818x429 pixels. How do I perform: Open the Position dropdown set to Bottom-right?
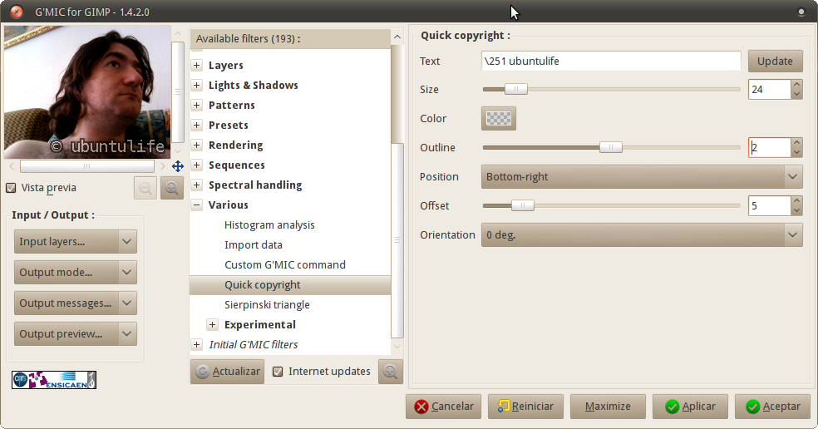(641, 176)
